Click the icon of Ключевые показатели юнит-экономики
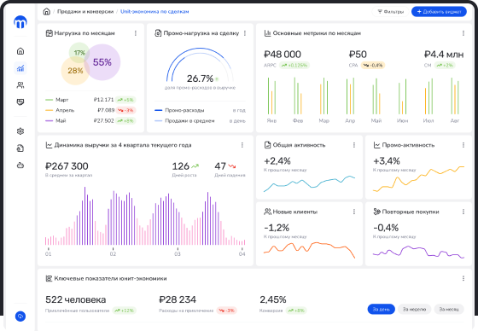Viewport: 478px width, 331px height. tap(49, 278)
